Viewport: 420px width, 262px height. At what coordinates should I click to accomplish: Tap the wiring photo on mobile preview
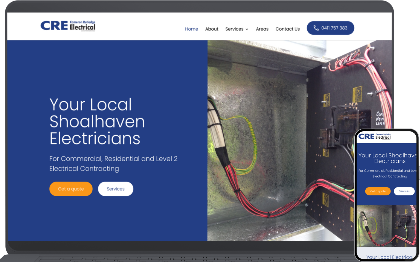(x=387, y=226)
